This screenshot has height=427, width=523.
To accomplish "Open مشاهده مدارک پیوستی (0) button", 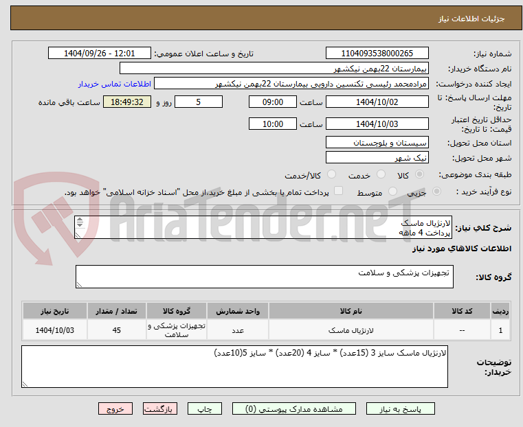I will click(x=294, y=409).
